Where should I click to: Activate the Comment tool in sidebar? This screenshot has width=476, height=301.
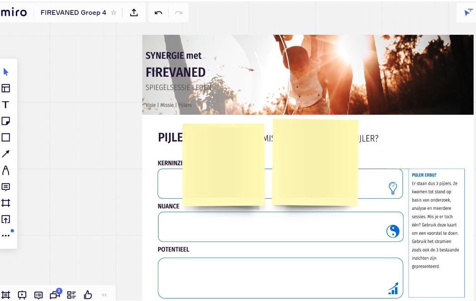pos(6,187)
